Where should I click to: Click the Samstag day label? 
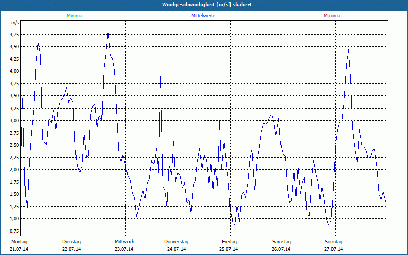tap(282, 242)
